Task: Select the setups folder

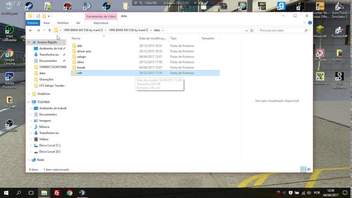Action: coord(145,57)
